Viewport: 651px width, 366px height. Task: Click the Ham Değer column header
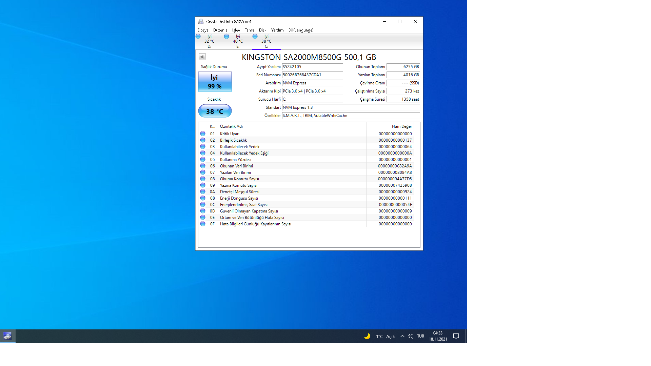[x=390, y=126]
